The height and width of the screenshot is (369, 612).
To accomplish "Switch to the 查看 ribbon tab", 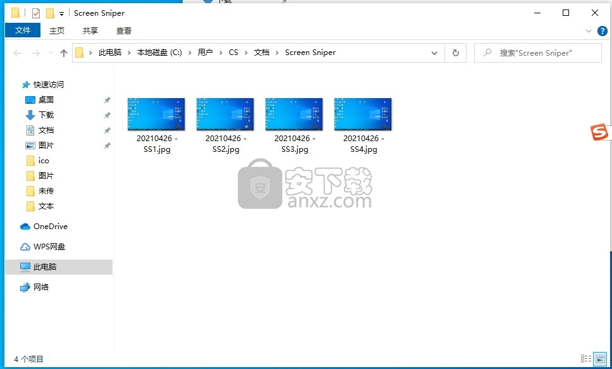I will click(x=124, y=30).
